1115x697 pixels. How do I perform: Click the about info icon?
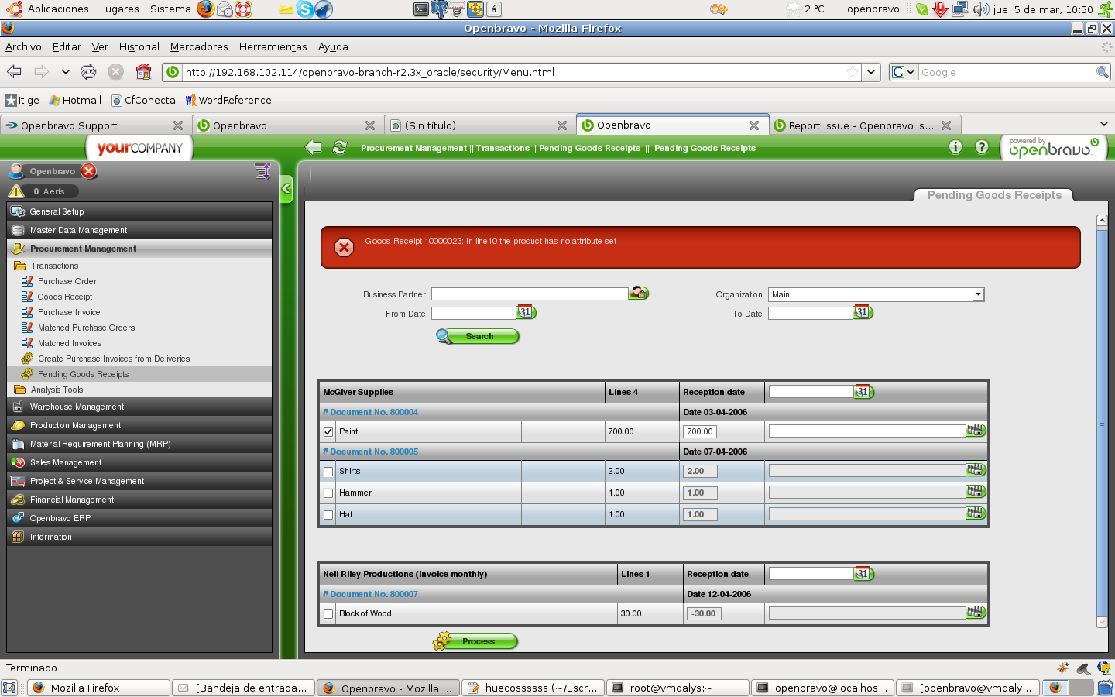point(955,147)
